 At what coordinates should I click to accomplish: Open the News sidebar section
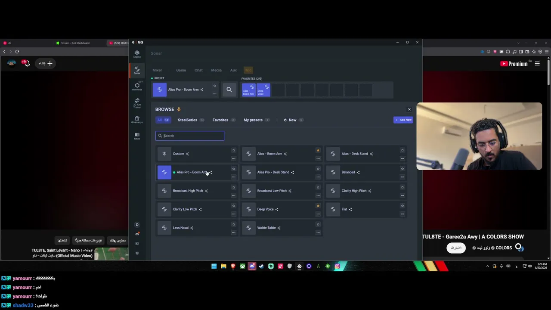(x=137, y=136)
